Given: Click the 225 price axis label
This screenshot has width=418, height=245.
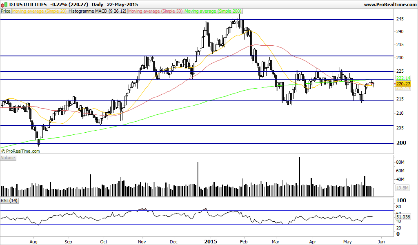Looking at the screenshot, I should point(400,71).
